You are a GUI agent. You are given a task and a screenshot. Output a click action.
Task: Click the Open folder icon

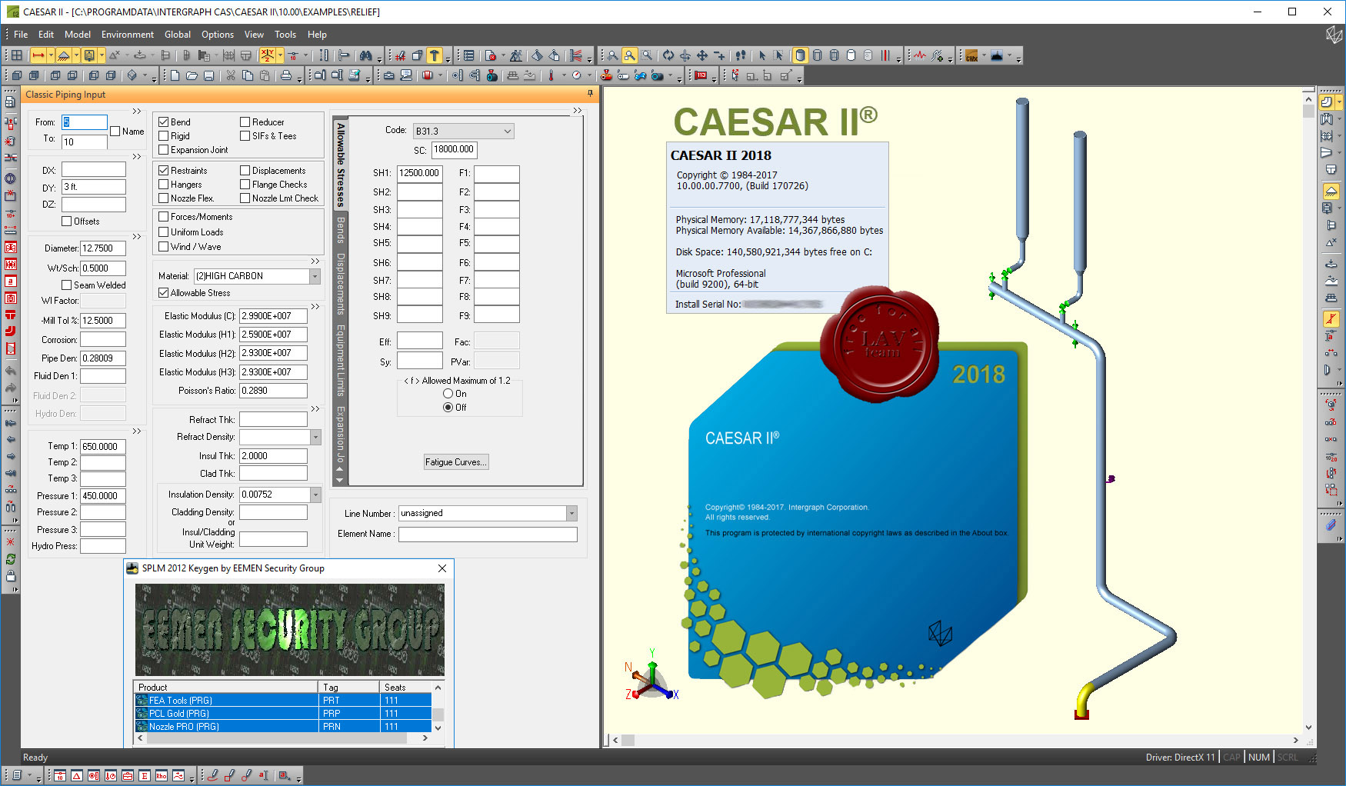[x=192, y=75]
